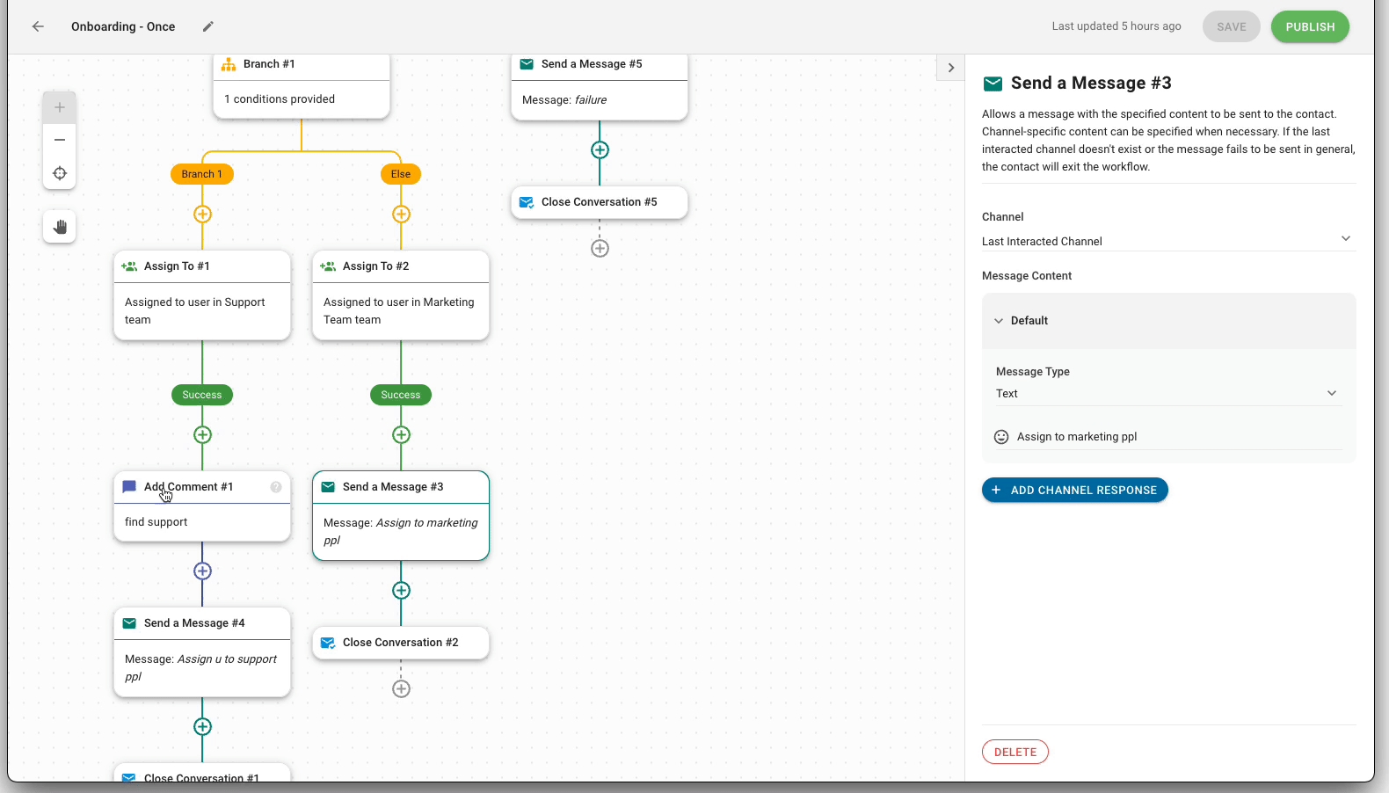Select the Branch 1 orange label
Screen dimensions: 1389x793
tap(202, 174)
